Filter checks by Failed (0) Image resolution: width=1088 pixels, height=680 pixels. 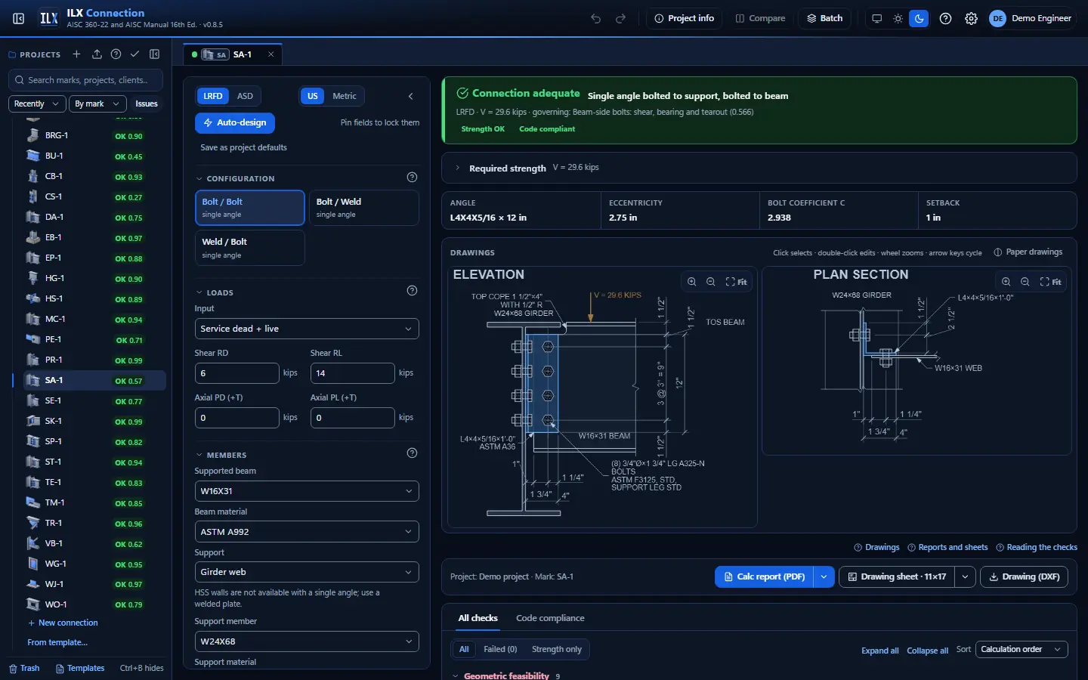coord(500,649)
